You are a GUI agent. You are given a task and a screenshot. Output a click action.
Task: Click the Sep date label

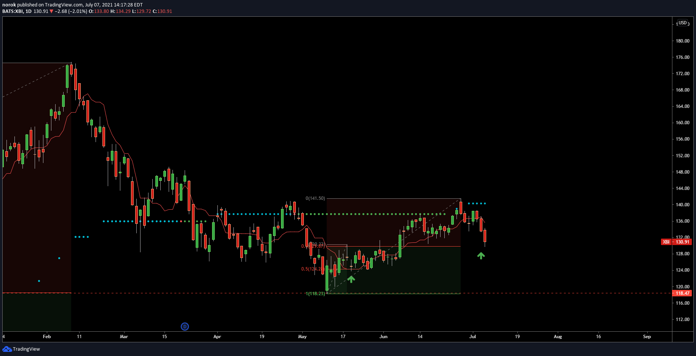point(647,336)
